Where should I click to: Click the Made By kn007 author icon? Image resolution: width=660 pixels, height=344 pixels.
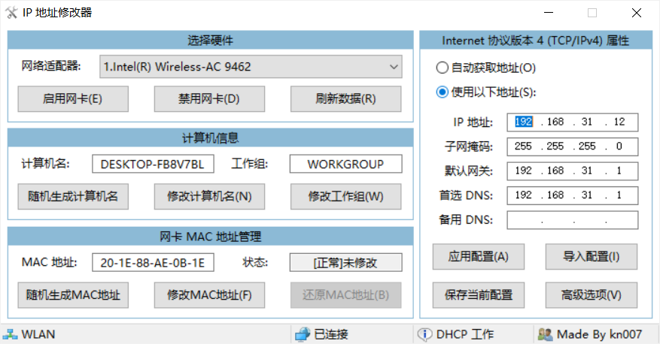coord(545,334)
